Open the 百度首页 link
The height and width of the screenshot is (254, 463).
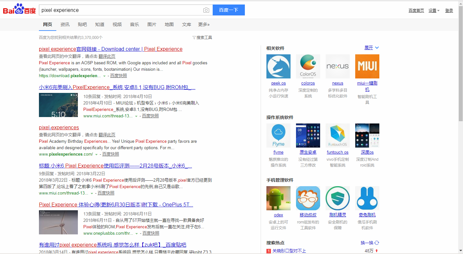coord(416,11)
